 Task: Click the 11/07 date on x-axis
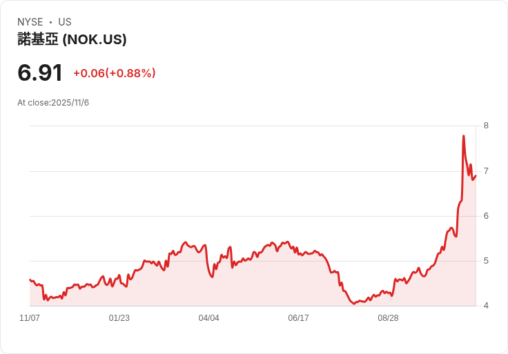coord(30,318)
